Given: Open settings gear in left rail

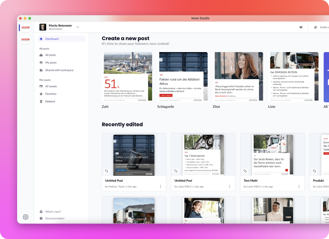Looking at the screenshot, I should pyautogui.click(x=25, y=217).
